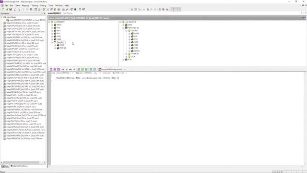Close the Workspace panel
The height and width of the screenshot is (173, 307).
[45, 13]
